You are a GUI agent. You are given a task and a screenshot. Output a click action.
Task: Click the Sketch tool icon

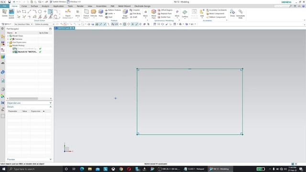click(4, 11)
